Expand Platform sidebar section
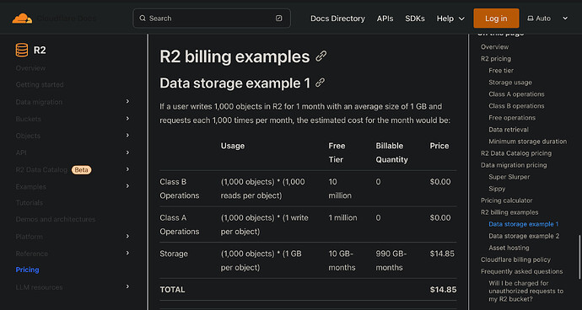 tap(127, 236)
